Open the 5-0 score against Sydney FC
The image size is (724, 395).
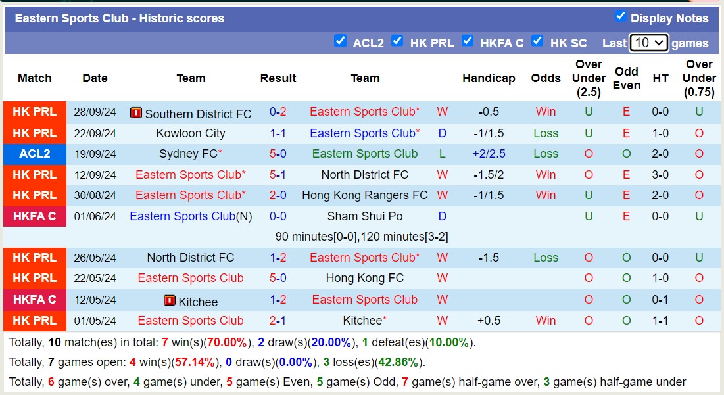point(278,154)
